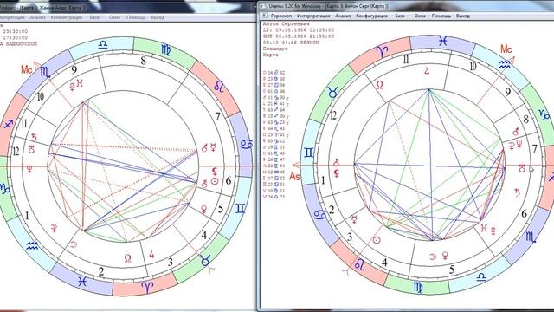The height and width of the screenshot is (312, 554).
Task: Click the Saturn glyph on the right chart
Action: [x=517, y=192]
